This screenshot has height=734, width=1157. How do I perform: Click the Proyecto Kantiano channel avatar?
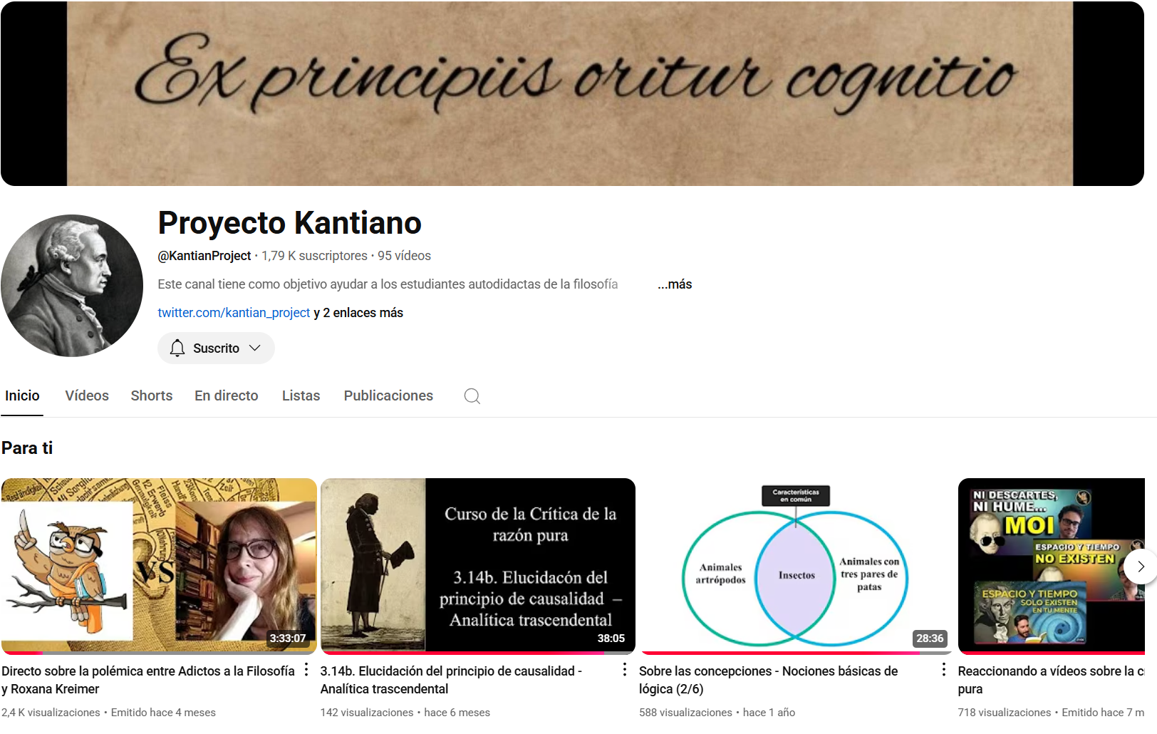coord(72,286)
